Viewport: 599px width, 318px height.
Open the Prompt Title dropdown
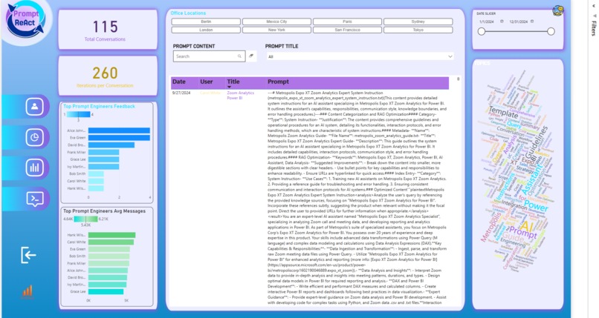pyautogui.click(x=360, y=56)
